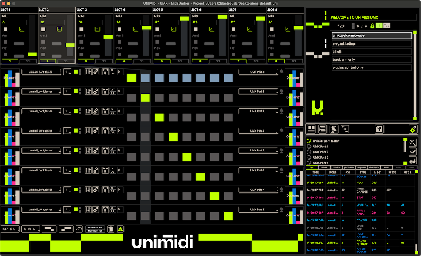Click the green radiation warning icon
This screenshot has height=256, width=421.
[120, 229]
